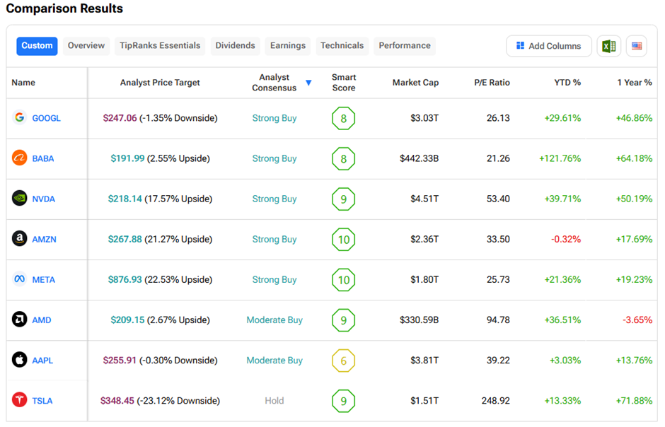The image size is (665, 427).
Task: Switch to the Overview tab
Action: 86,46
